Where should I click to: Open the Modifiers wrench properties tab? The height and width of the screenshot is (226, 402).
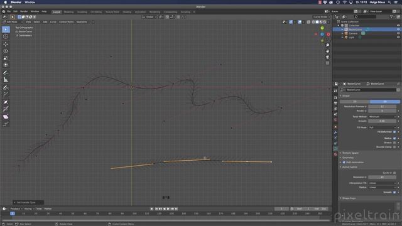[335, 132]
